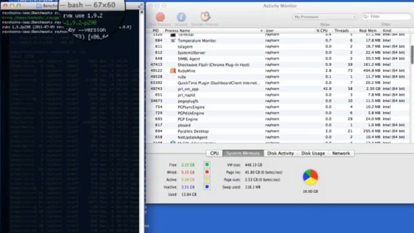Sort by the Real Mem column header
This screenshot has height=233, width=414.
tap(368, 30)
